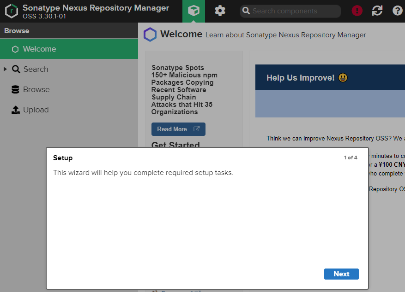
Task: Click the Search components field
Action: tap(290, 11)
